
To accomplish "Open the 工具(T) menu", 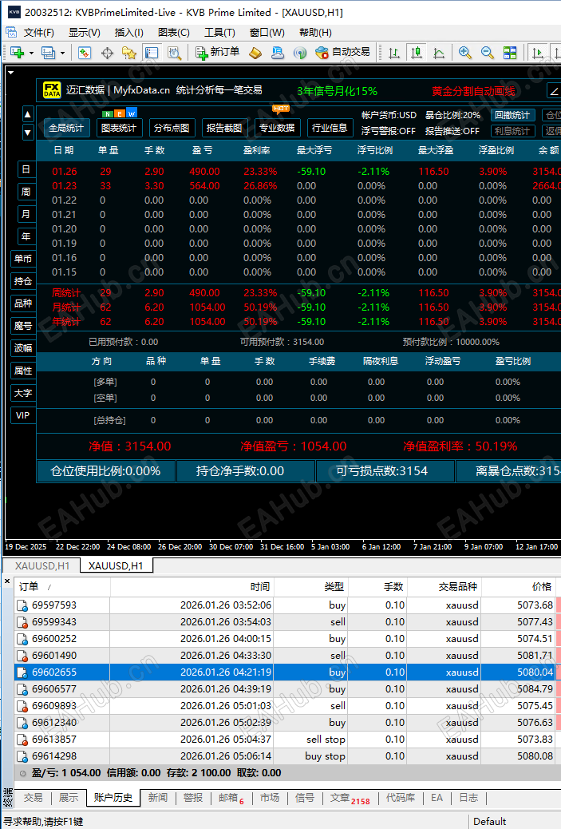I will coord(219,32).
